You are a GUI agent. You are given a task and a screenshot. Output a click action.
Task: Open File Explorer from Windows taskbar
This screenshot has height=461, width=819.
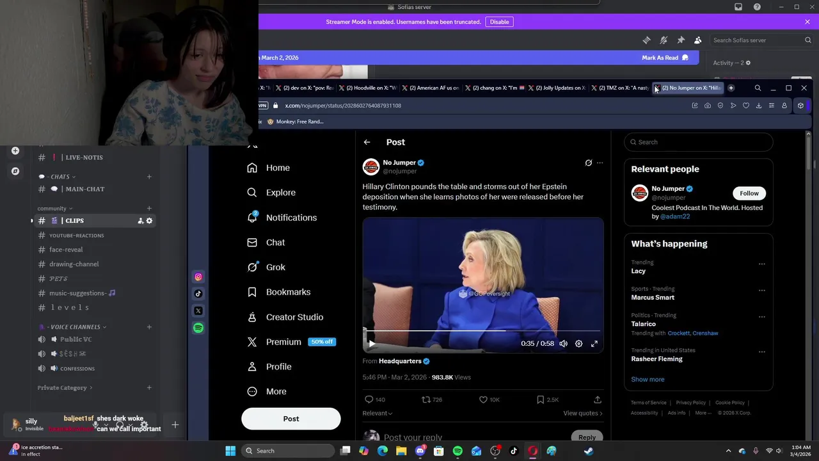tap(401, 451)
